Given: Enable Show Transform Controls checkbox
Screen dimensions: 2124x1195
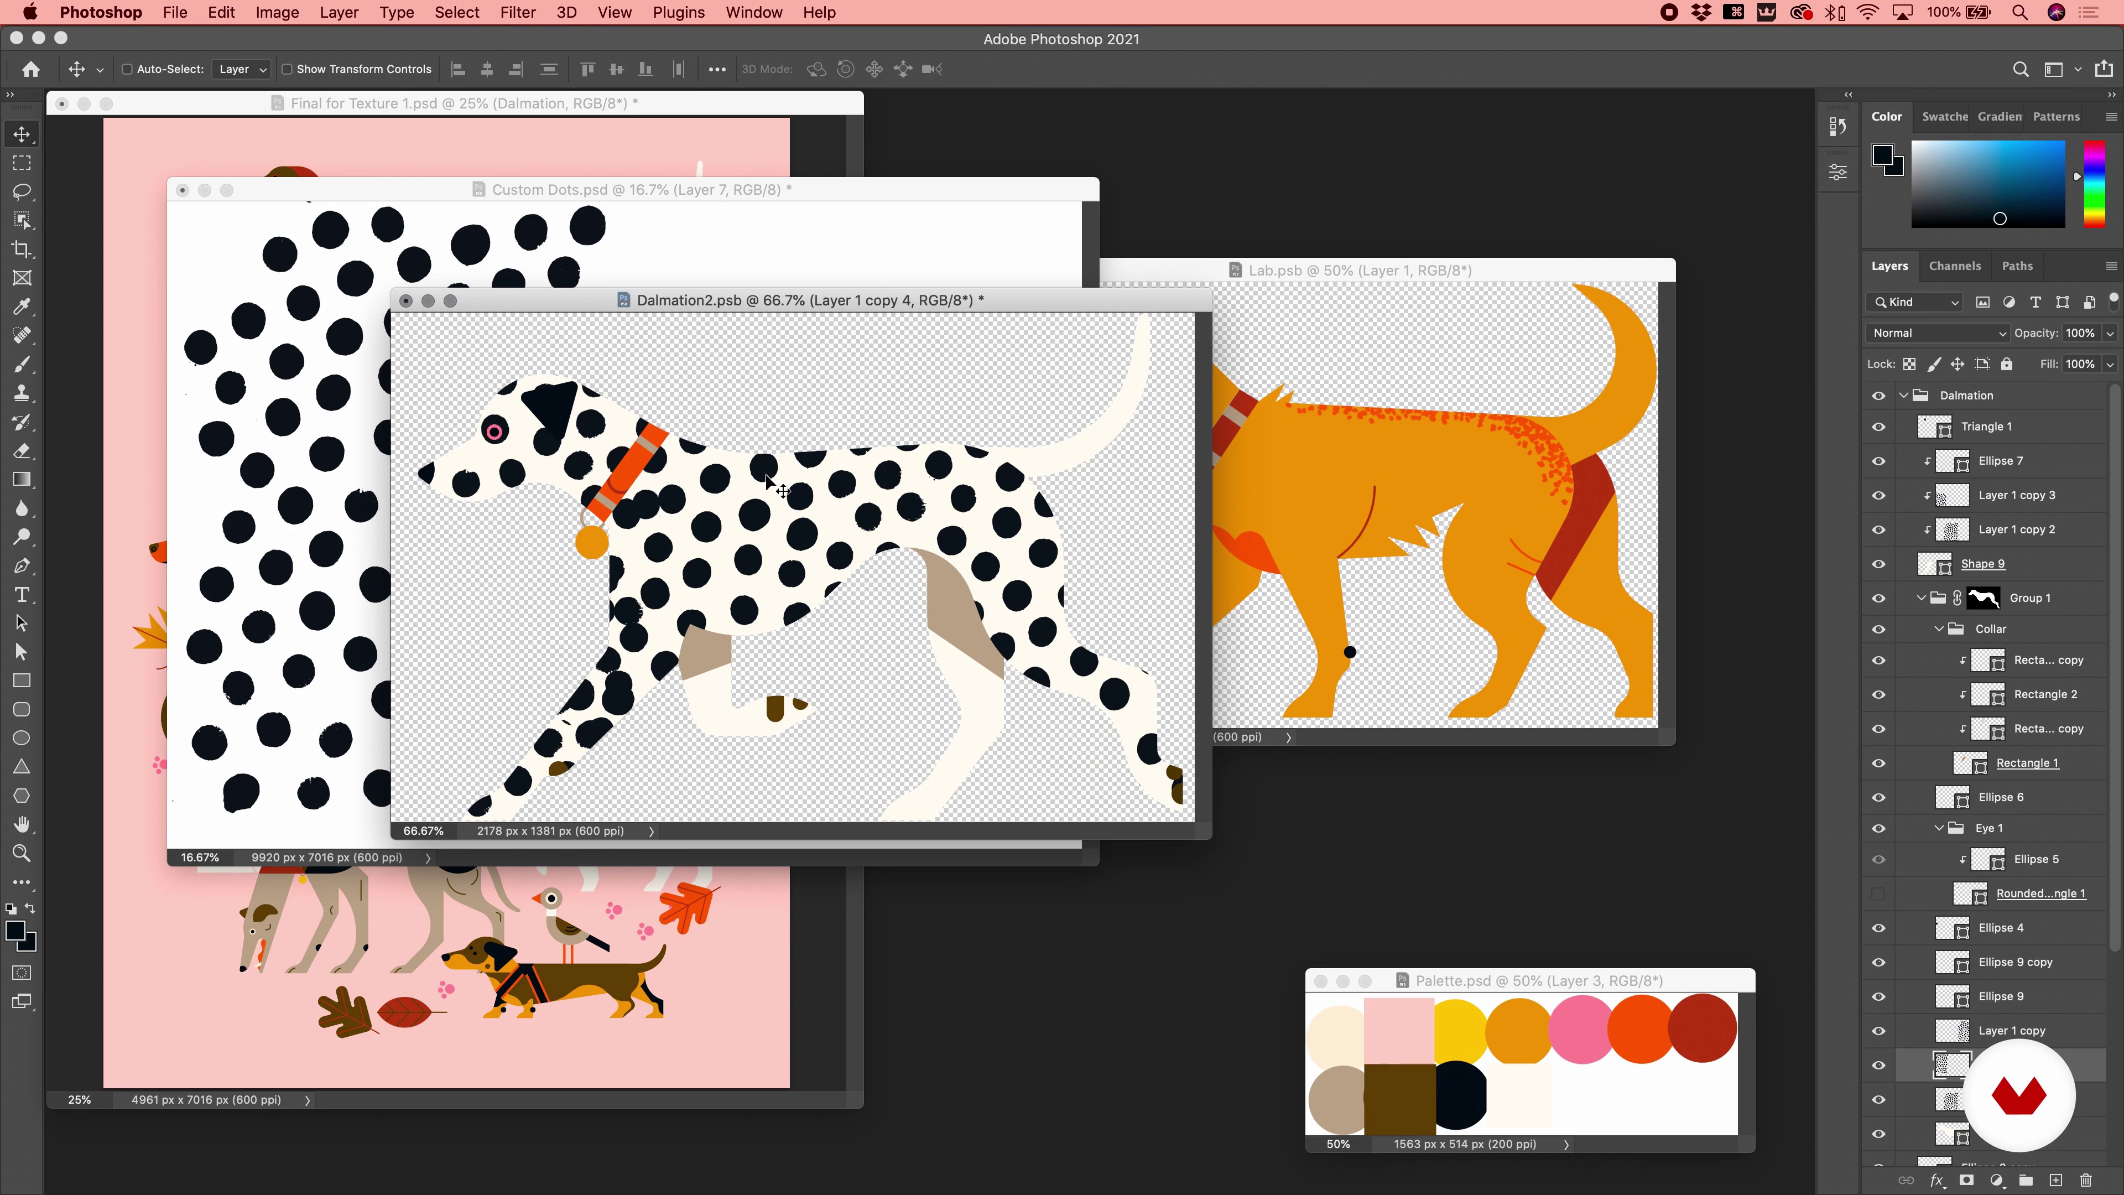Looking at the screenshot, I should coord(287,69).
